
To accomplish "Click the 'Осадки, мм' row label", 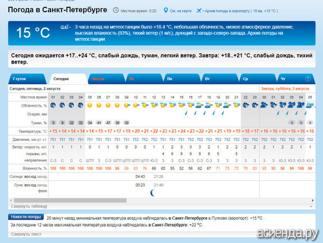I will (37, 114).
